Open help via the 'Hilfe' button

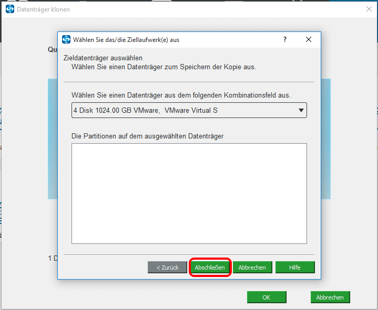(x=294, y=268)
